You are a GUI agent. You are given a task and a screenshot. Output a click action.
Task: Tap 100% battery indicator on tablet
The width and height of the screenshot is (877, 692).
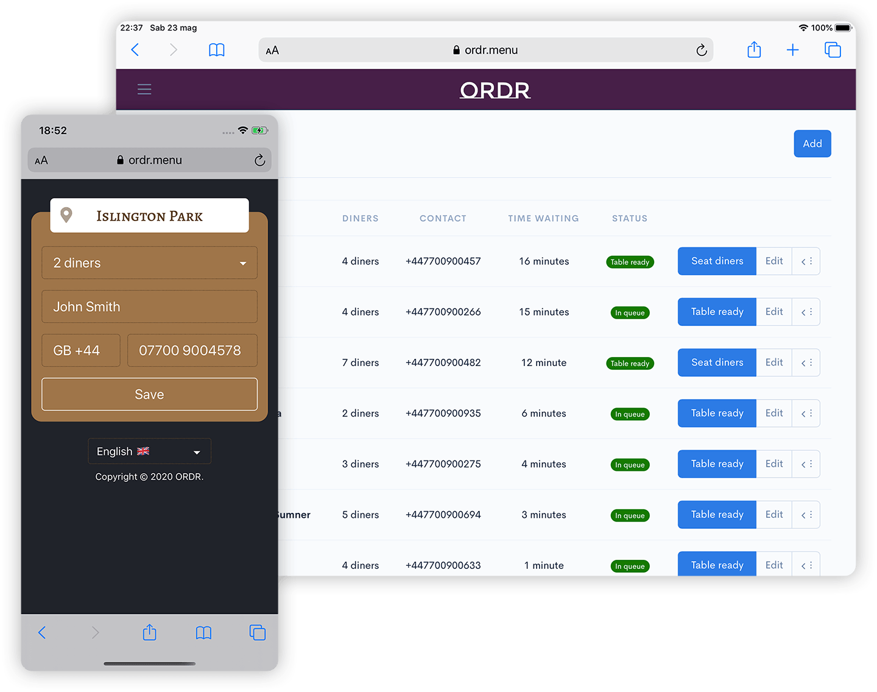[831, 28]
